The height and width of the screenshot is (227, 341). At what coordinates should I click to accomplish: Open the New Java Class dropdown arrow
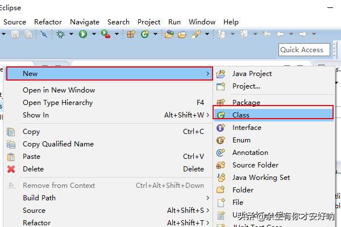pos(155,34)
